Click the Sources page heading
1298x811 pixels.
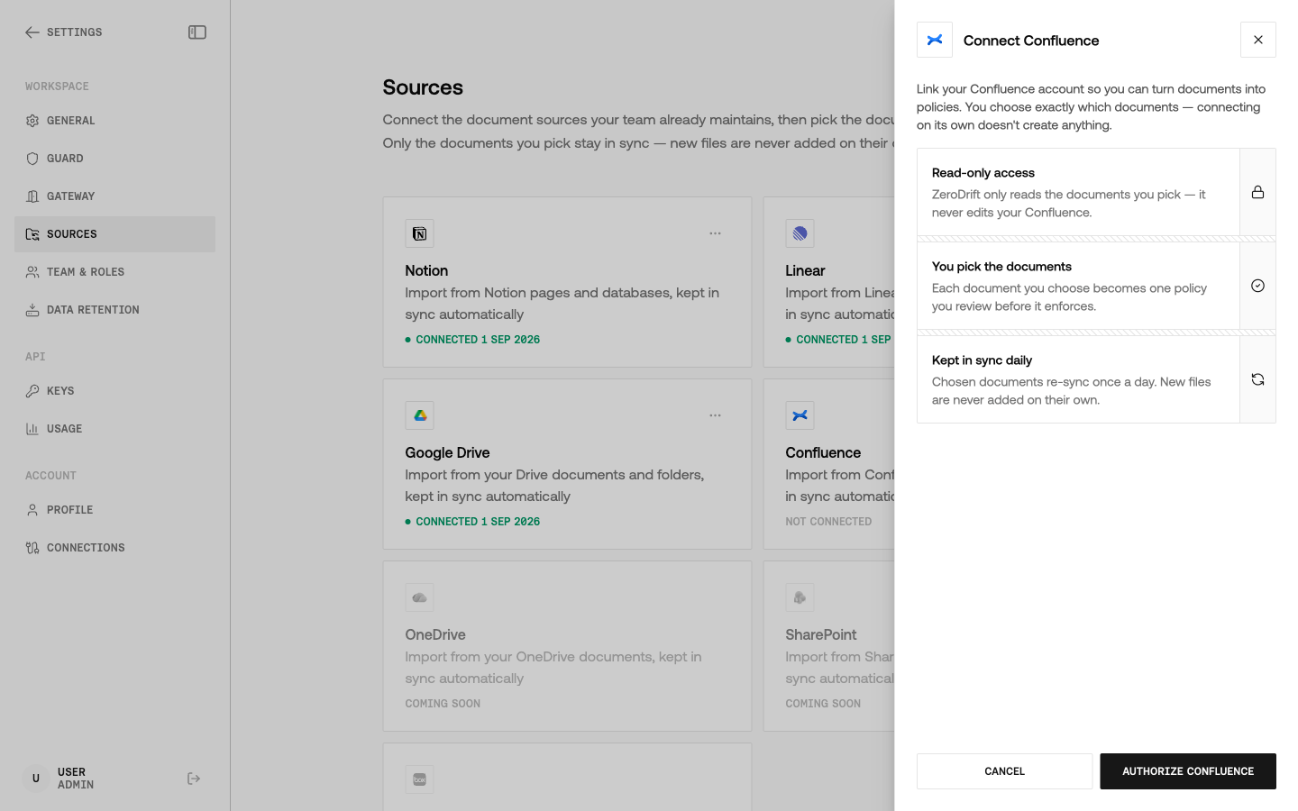[423, 87]
